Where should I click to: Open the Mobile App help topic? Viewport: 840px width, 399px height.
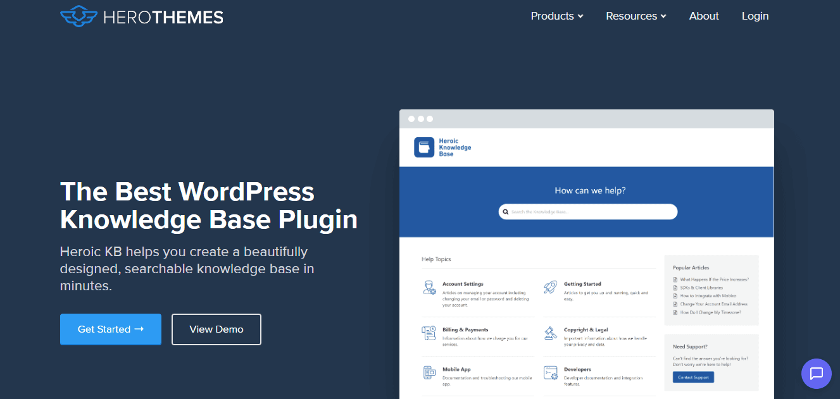[456, 369]
